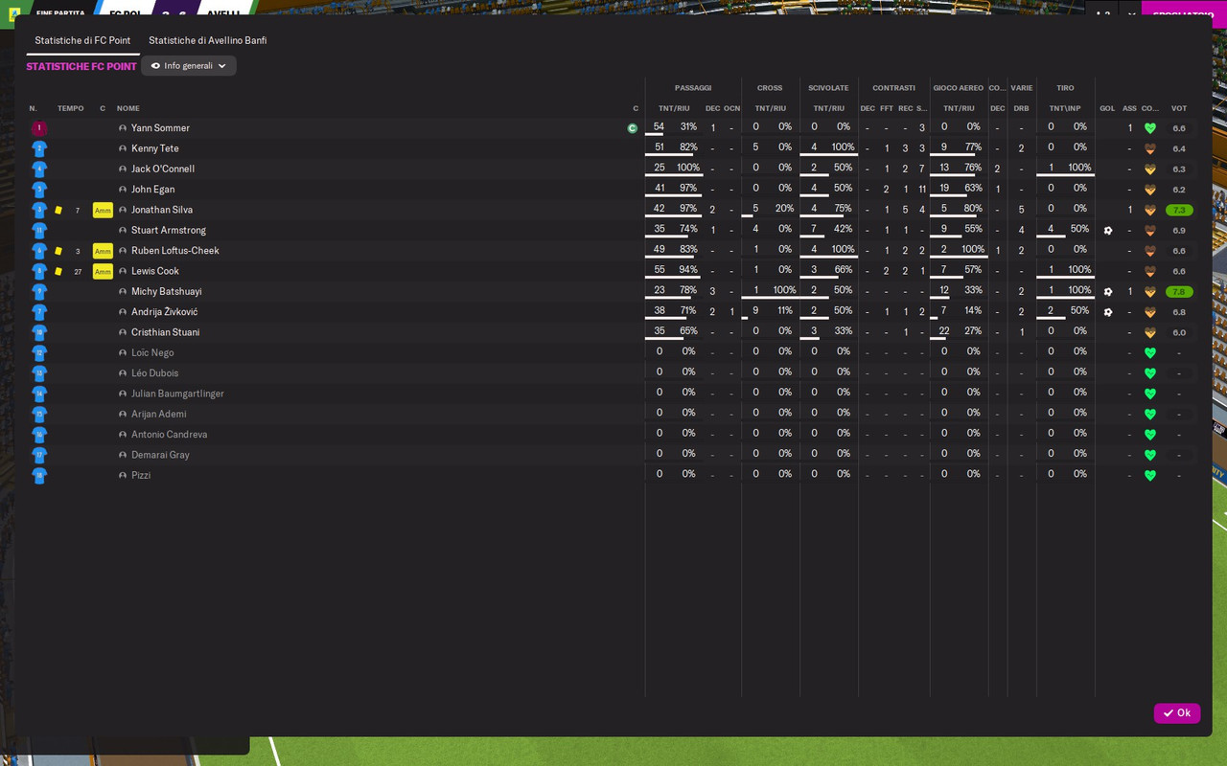The height and width of the screenshot is (766, 1227).
Task: Click the yellow card icon in Jonathan Silva's row
Action: click(x=58, y=210)
